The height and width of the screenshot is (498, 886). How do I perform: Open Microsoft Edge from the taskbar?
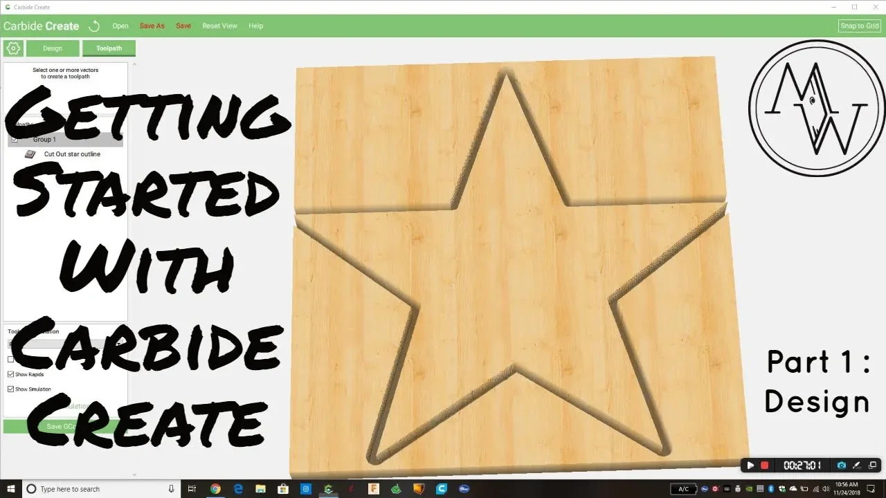(238, 489)
